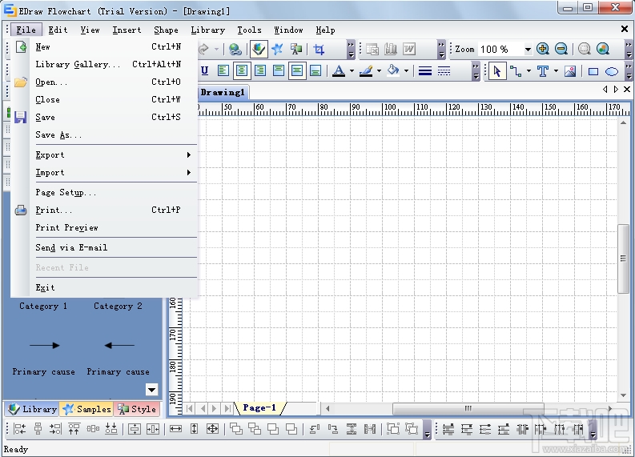Click the Zoom In magnifier
635x457 pixels.
[543, 49]
